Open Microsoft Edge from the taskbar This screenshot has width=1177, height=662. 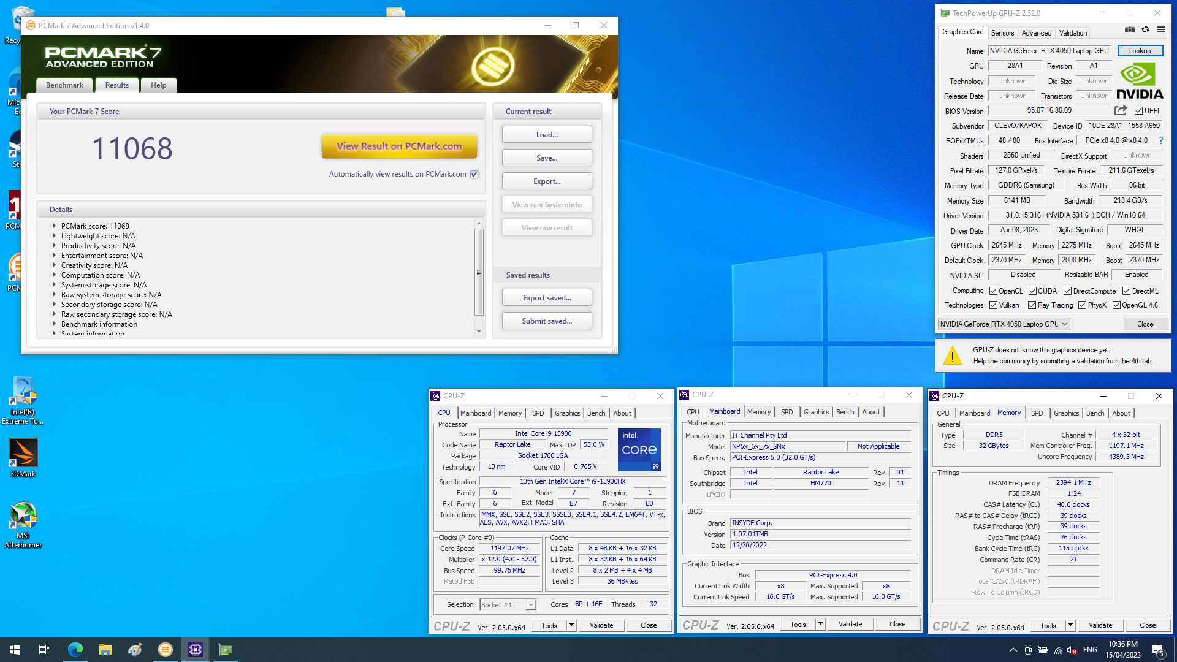click(75, 650)
